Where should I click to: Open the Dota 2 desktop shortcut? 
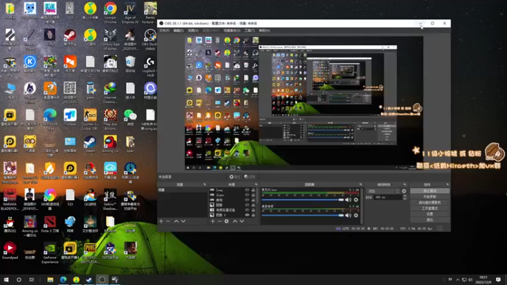[50, 224]
